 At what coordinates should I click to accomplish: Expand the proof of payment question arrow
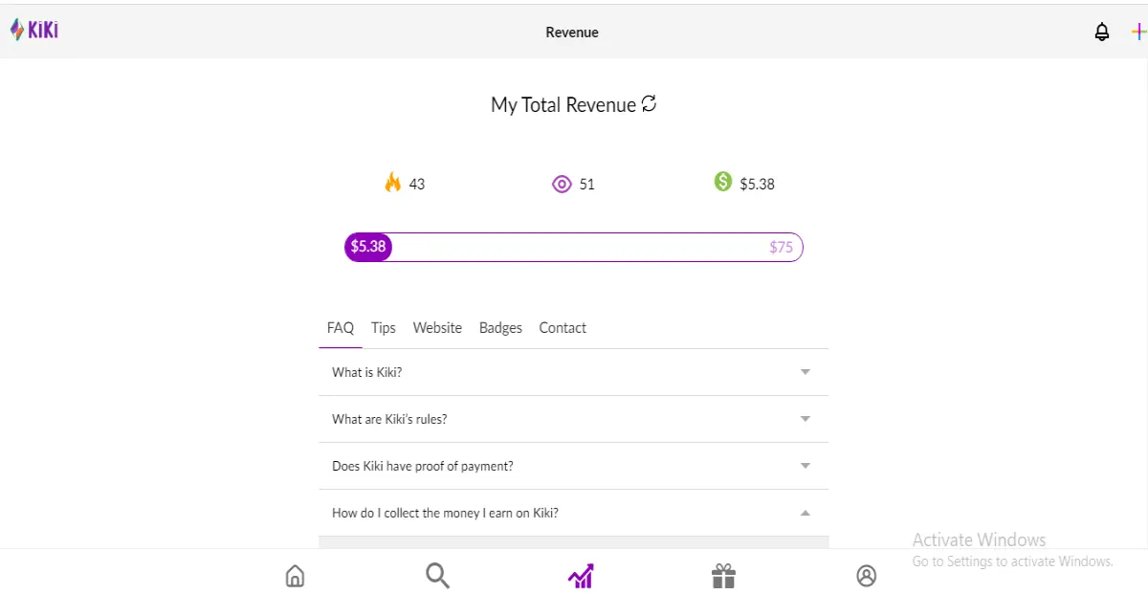[806, 466]
